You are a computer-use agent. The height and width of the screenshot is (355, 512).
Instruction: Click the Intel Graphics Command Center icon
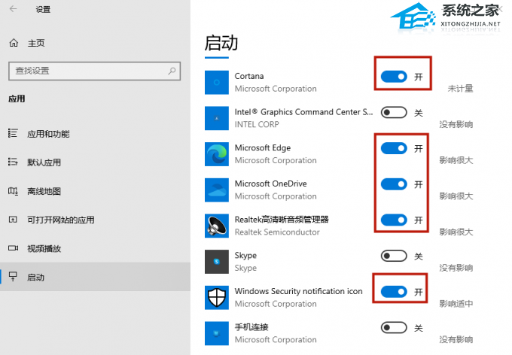[217, 118]
